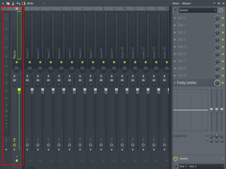Open the Fruity Limiter slot menu arrow

[175, 83]
